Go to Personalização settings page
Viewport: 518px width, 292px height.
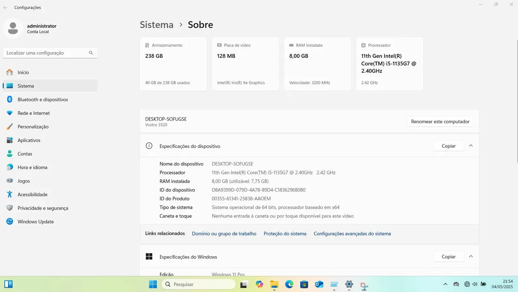click(x=50, y=127)
